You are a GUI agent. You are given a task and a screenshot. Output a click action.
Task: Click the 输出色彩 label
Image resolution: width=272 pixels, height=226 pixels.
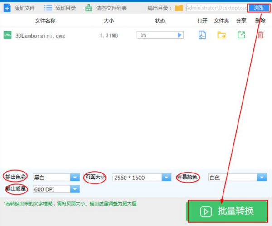click(x=15, y=177)
